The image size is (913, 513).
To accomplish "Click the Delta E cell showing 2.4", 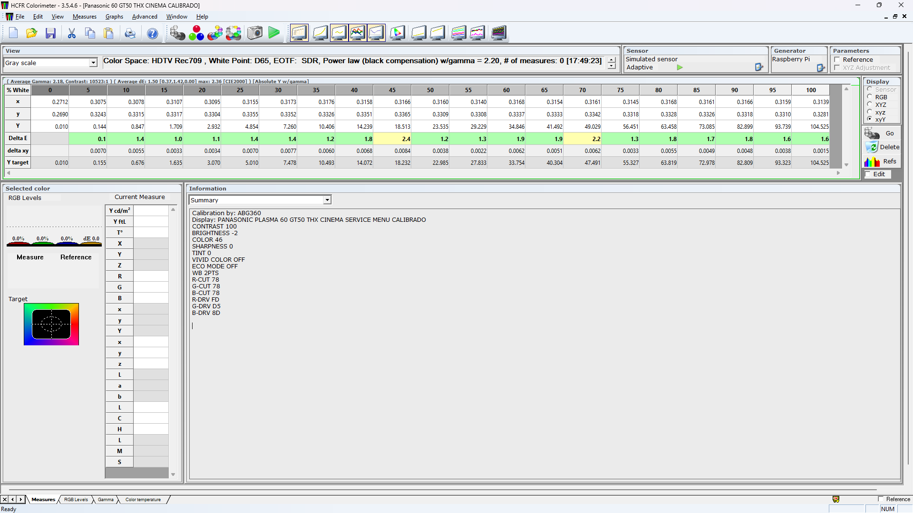I will coord(392,139).
